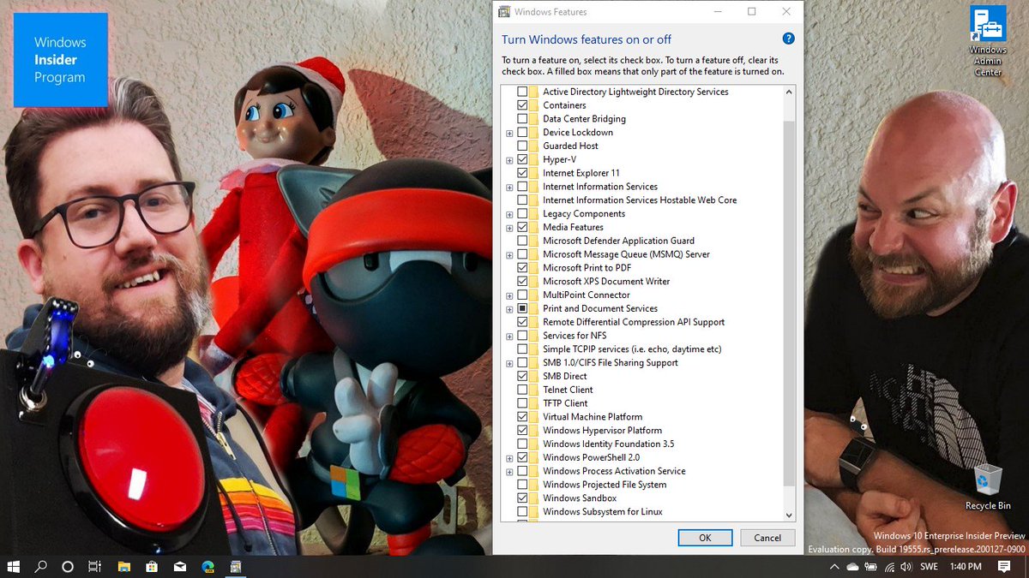Select "Microsoft XPS Document Writer" row text
This screenshot has height=578, width=1029.
606,282
